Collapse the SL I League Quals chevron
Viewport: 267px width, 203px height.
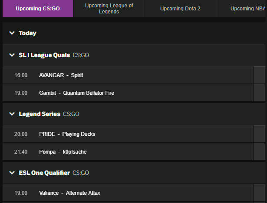12,55
